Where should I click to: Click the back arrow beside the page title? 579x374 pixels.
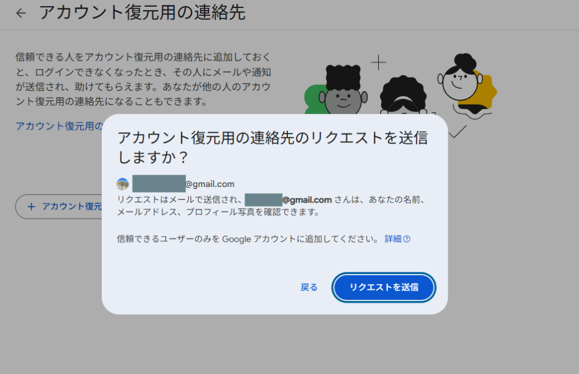(21, 13)
